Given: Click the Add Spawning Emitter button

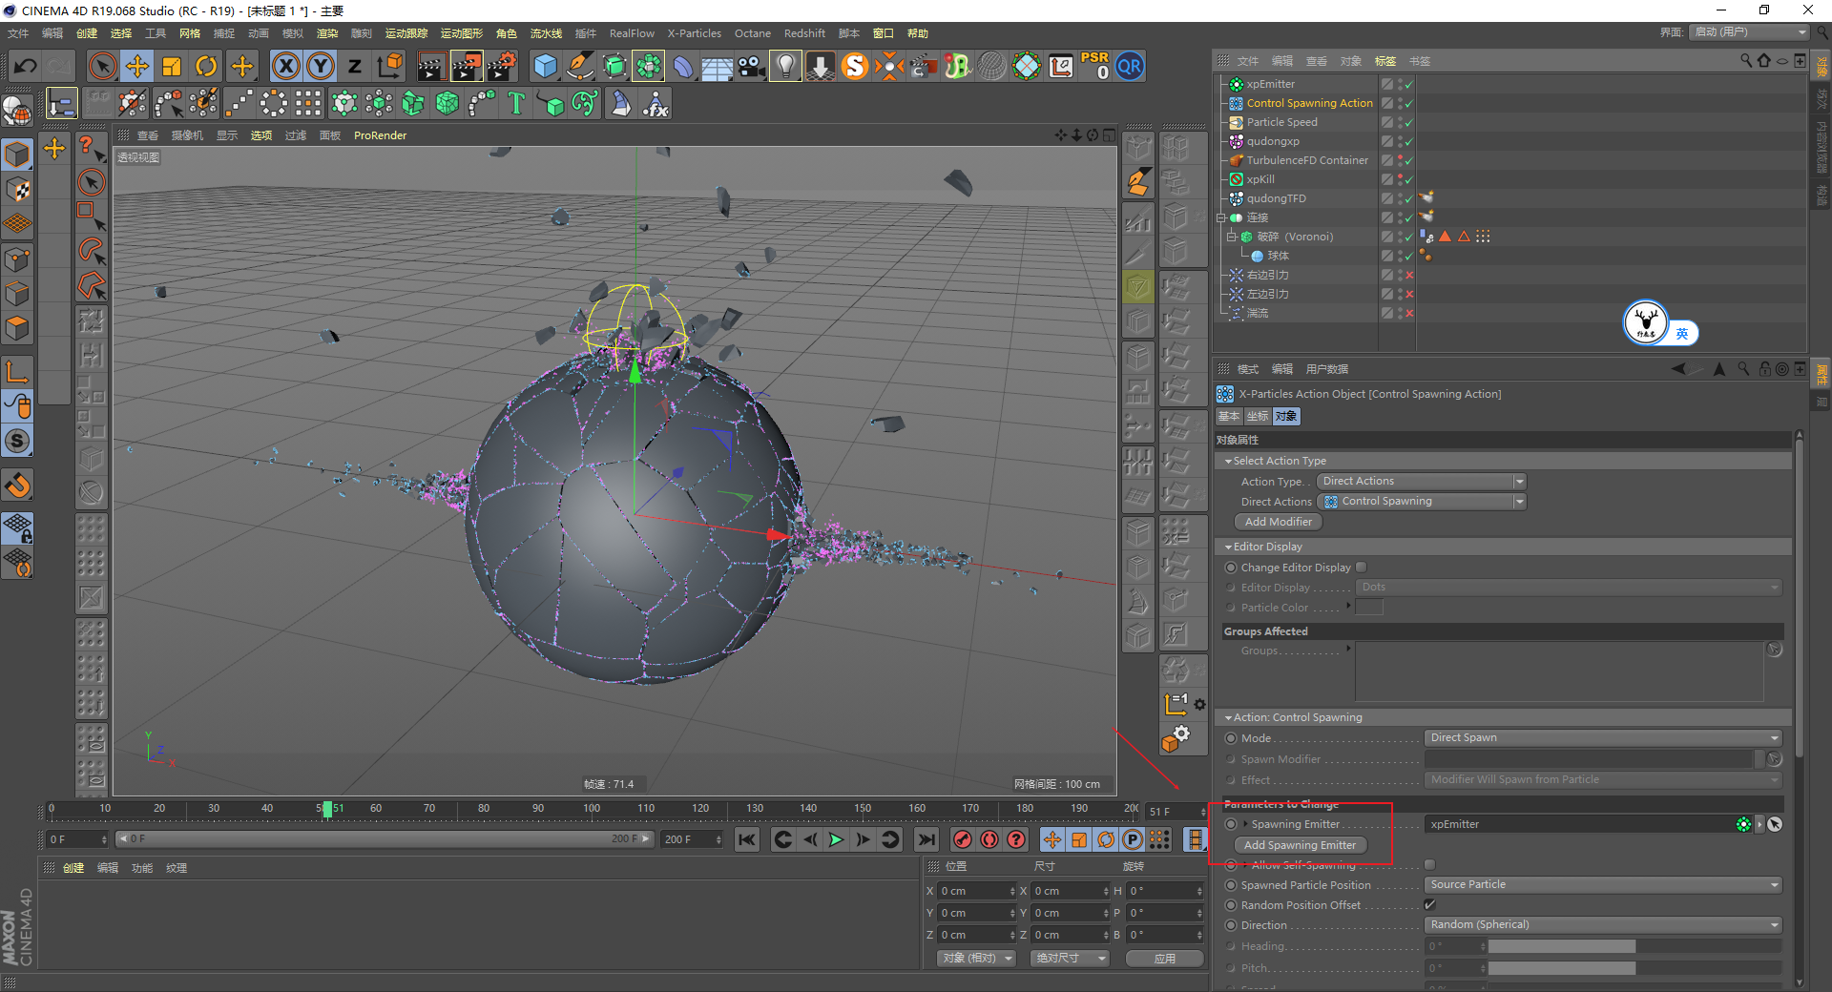Looking at the screenshot, I should tap(1300, 845).
